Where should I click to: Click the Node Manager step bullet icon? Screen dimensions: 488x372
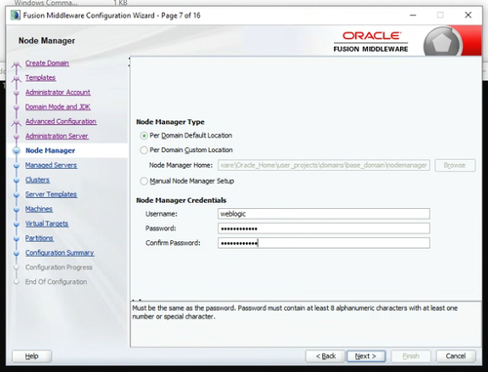(17, 150)
